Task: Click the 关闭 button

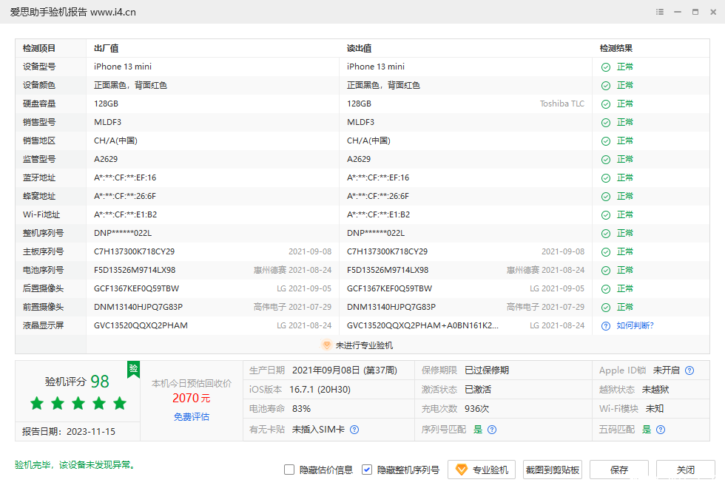Action: [x=685, y=470]
